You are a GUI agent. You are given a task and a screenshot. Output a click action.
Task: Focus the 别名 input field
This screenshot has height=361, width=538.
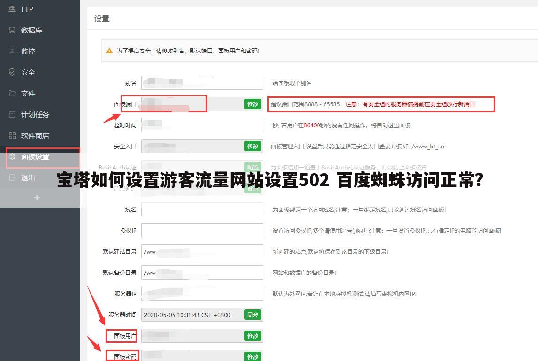pyautogui.click(x=202, y=83)
